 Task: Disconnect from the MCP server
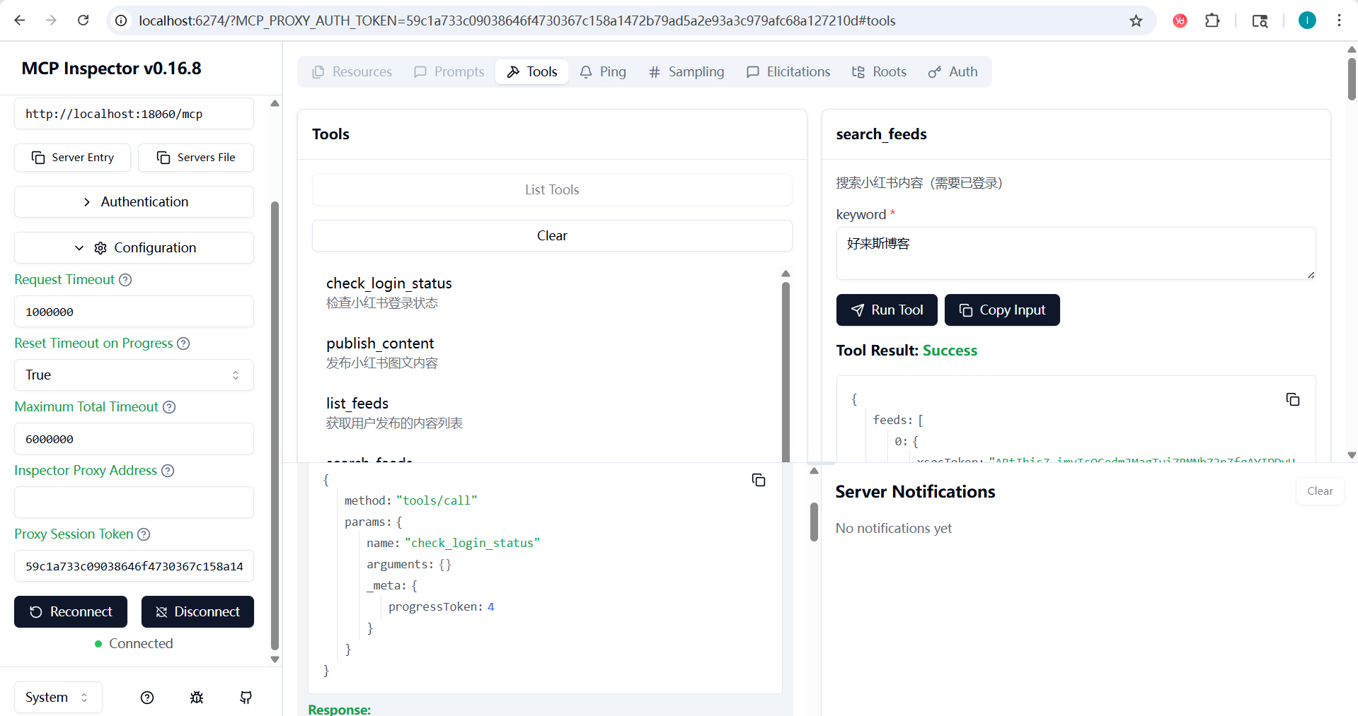point(197,612)
